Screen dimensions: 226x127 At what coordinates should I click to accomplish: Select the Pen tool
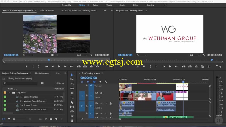click(x=72, y=116)
